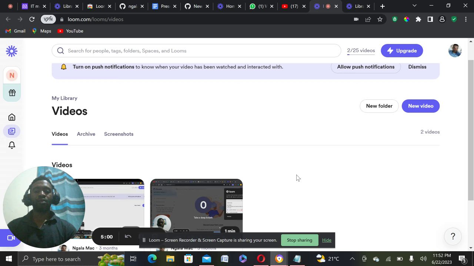Open the gift rewards icon in sidebar
Screen dimensions: 474x266
point(12,93)
